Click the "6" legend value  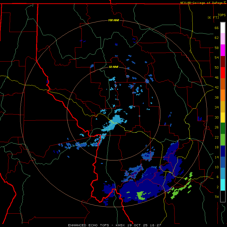pos(217,177)
